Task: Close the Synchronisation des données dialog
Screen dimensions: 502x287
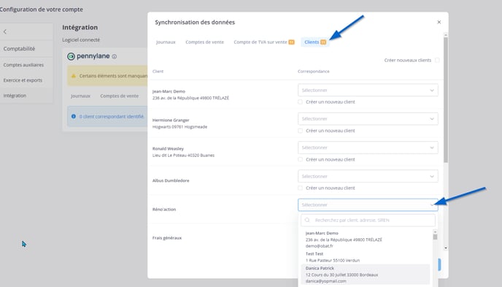Action: [x=439, y=22]
